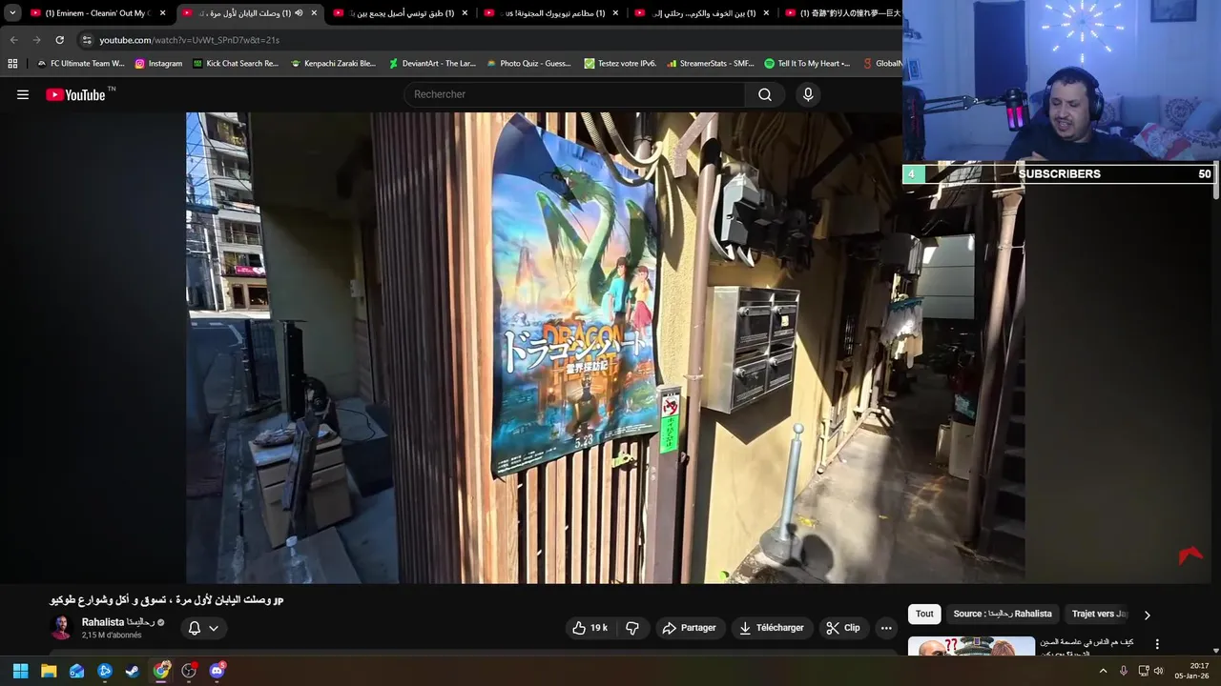1221x686 pixels.
Task: Click the tray microphone icon
Action: click(1124, 671)
